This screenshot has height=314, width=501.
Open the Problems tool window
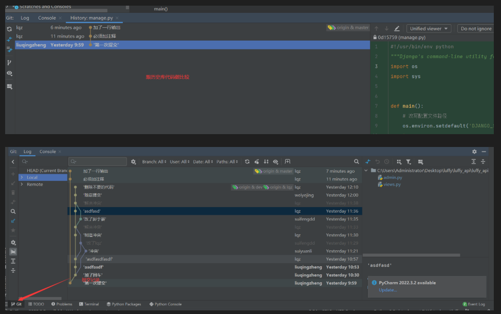click(x=62, y=304)
